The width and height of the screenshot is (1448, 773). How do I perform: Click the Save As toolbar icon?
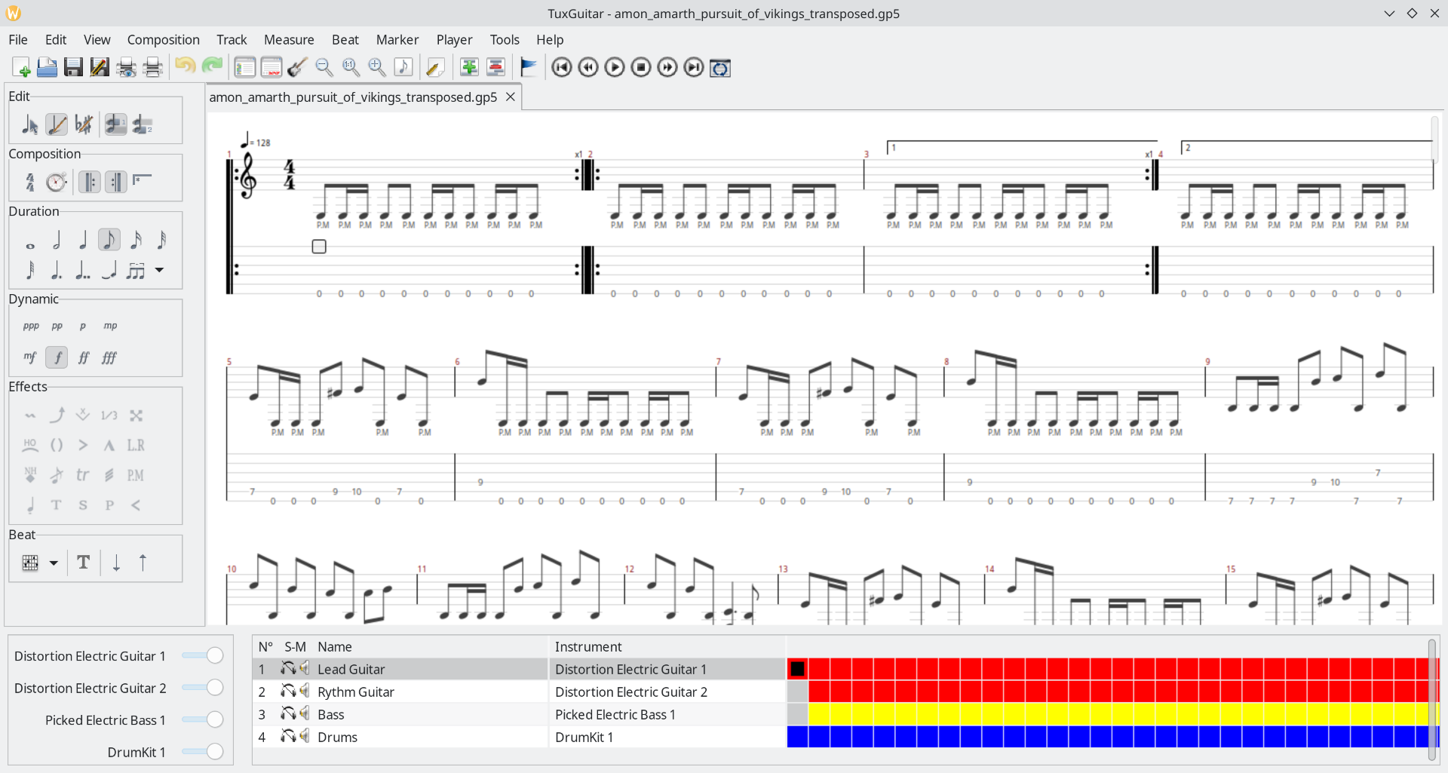pos(100,68)
